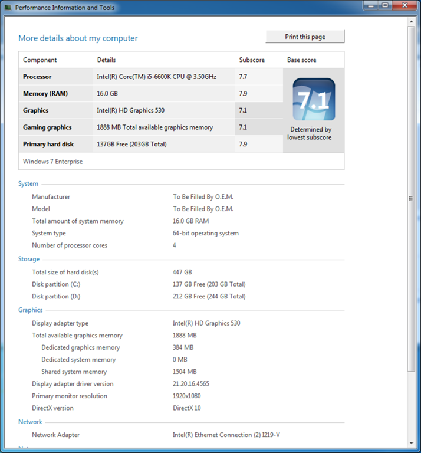This screenshot has height=453, width=421.
Task: Click the Manufacturer label
Action: pos(51,197)
